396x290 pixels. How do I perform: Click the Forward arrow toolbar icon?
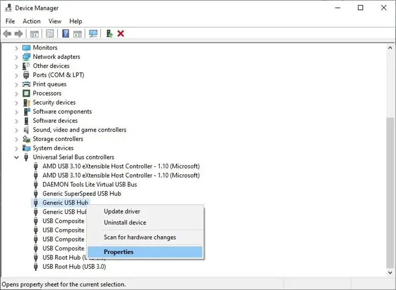pyautogui.click(x=19, y=34)
